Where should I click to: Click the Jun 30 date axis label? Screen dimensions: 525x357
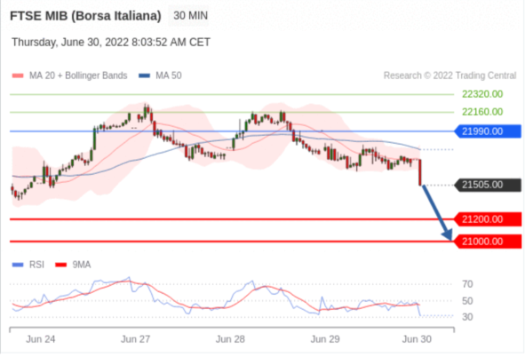[417, 339]
